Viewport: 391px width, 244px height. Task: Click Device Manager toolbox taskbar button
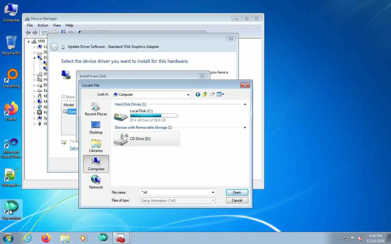[x=122, y=238]
